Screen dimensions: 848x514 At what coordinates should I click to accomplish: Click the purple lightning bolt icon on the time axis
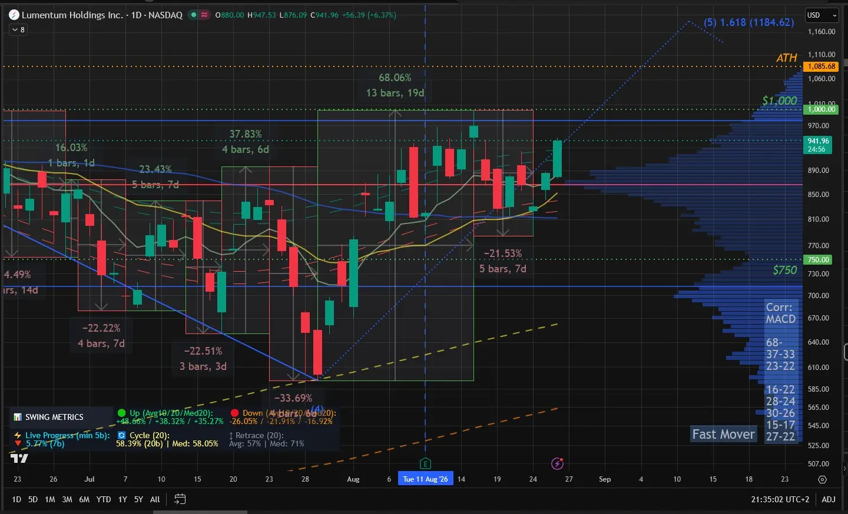pyautogui.click(x=557, y=463)
